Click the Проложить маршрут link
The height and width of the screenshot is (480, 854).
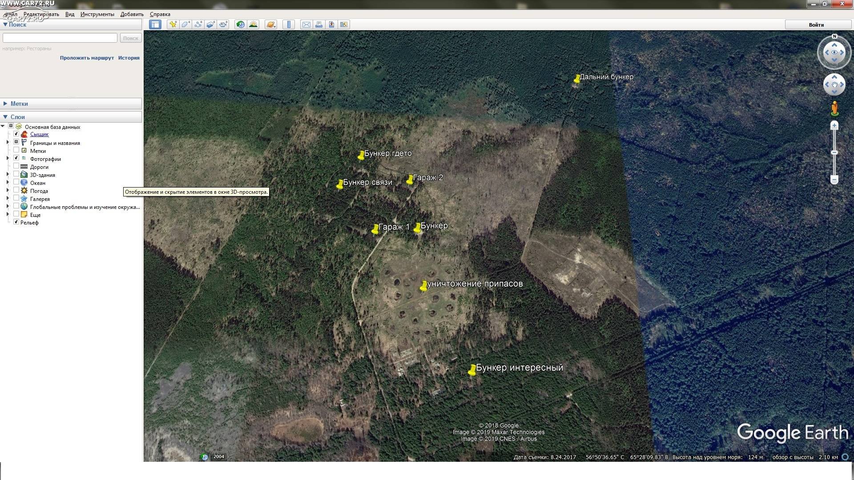pos(87,58)
